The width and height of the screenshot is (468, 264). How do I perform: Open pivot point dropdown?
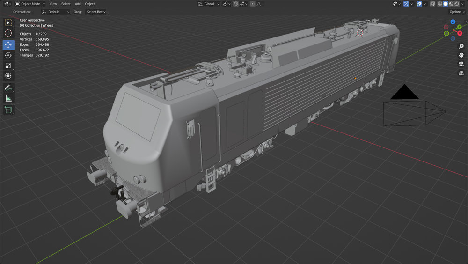pyautogui.click(x=227, y=4)
